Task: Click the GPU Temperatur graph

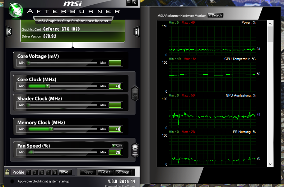Action: (x=212, y=77)
